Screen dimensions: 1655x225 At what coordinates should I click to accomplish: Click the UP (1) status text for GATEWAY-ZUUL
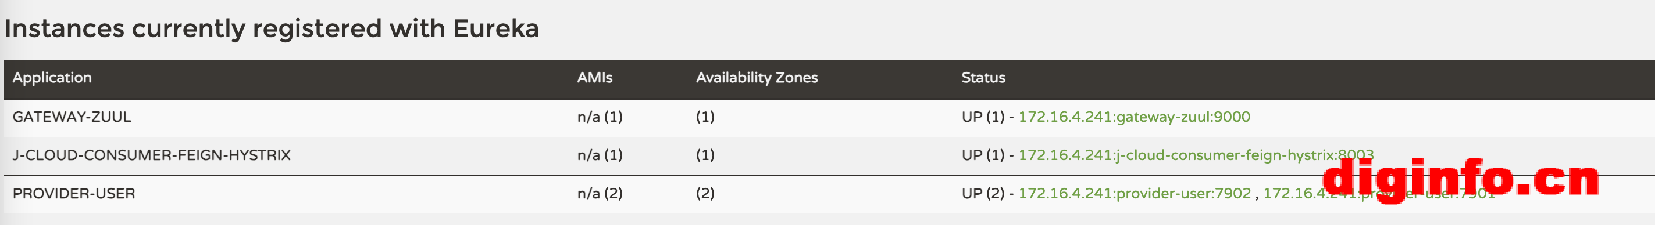click(x=982, y=117)
